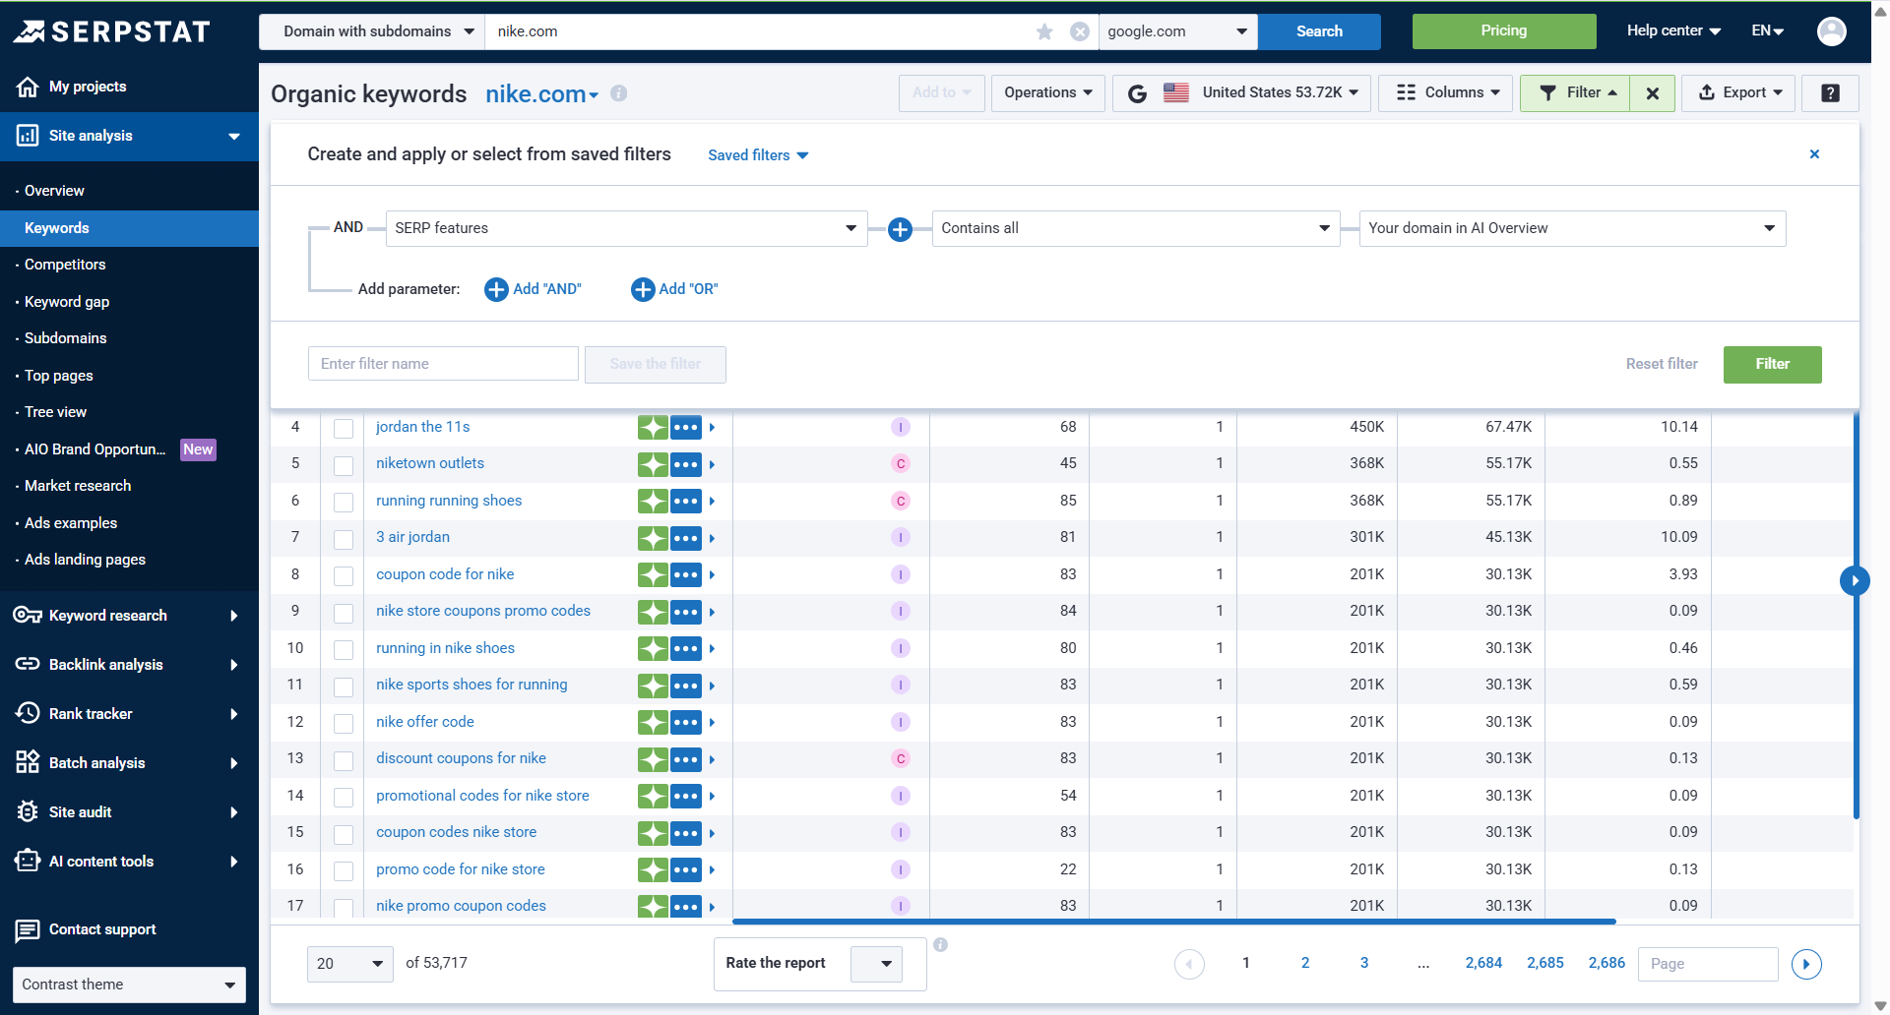
Task: Click the question mark help button
Action: tap(1830, 93)
